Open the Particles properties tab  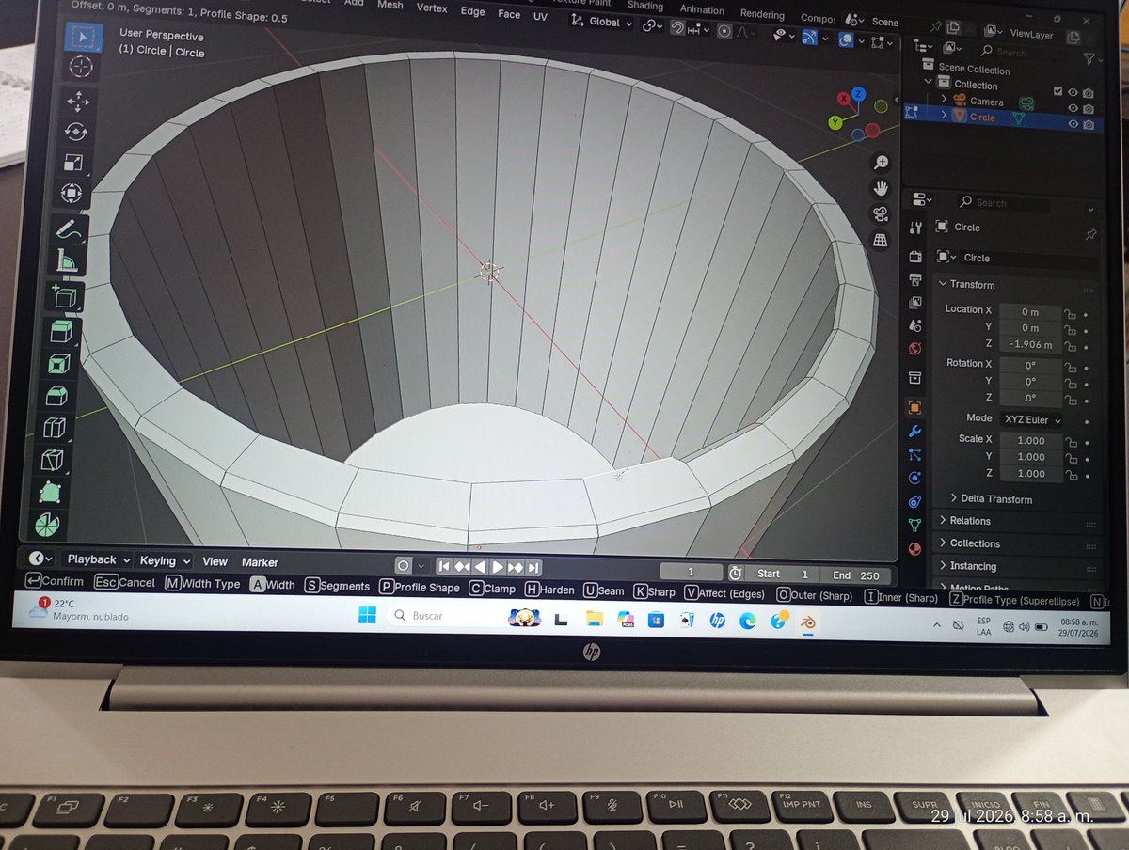click(915, 454)
